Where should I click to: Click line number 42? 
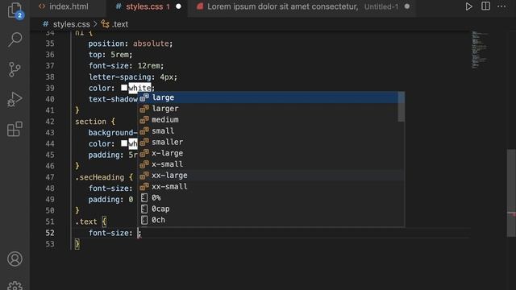point(50,122)
